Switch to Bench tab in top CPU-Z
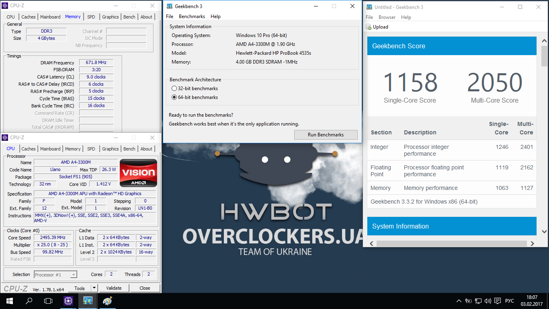 tap(129, 17)
